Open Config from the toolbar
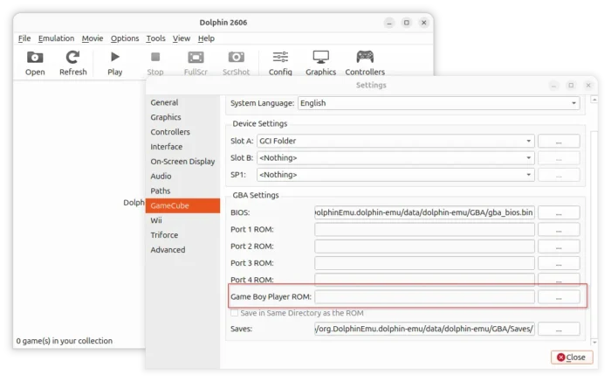The height and width of the screenshot is (382, 611). click(x=280, y=62)
